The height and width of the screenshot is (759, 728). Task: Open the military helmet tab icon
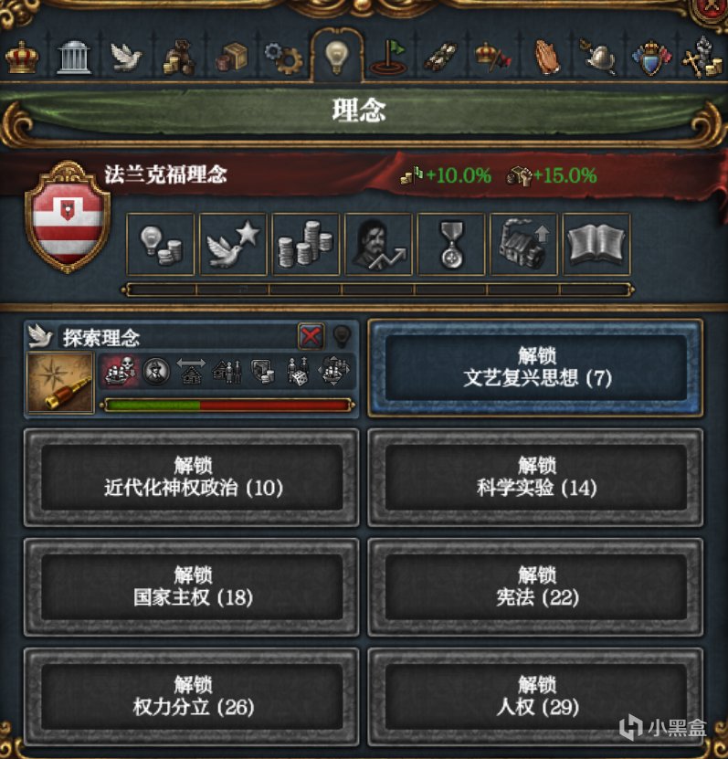click(600, 58)
